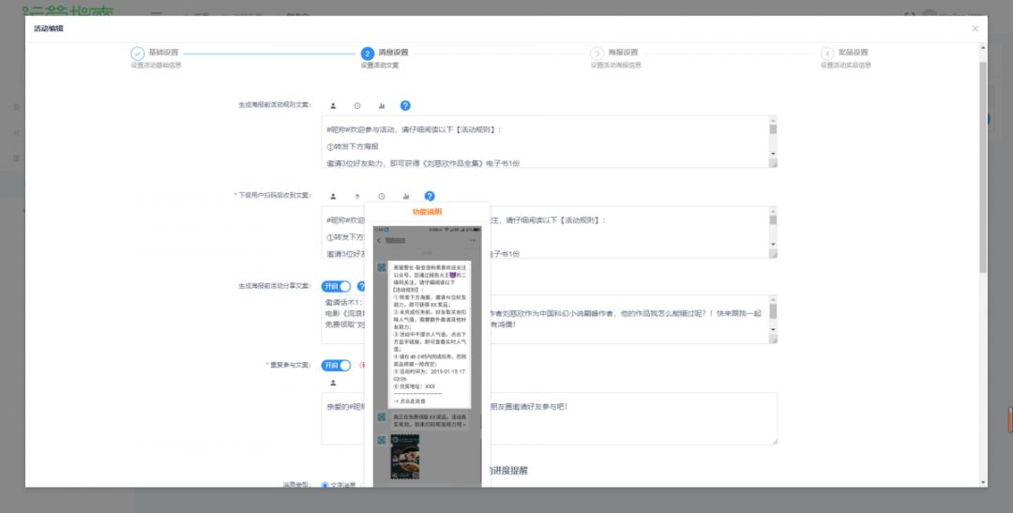Open help icon for 生成海报前活动规则文案
This screenshot has width=1013, height=513.
405,106
